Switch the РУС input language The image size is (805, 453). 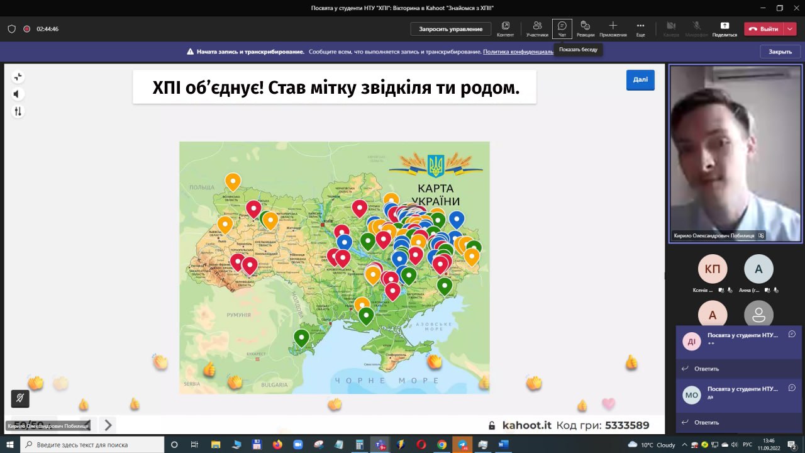tap(748, 445)
